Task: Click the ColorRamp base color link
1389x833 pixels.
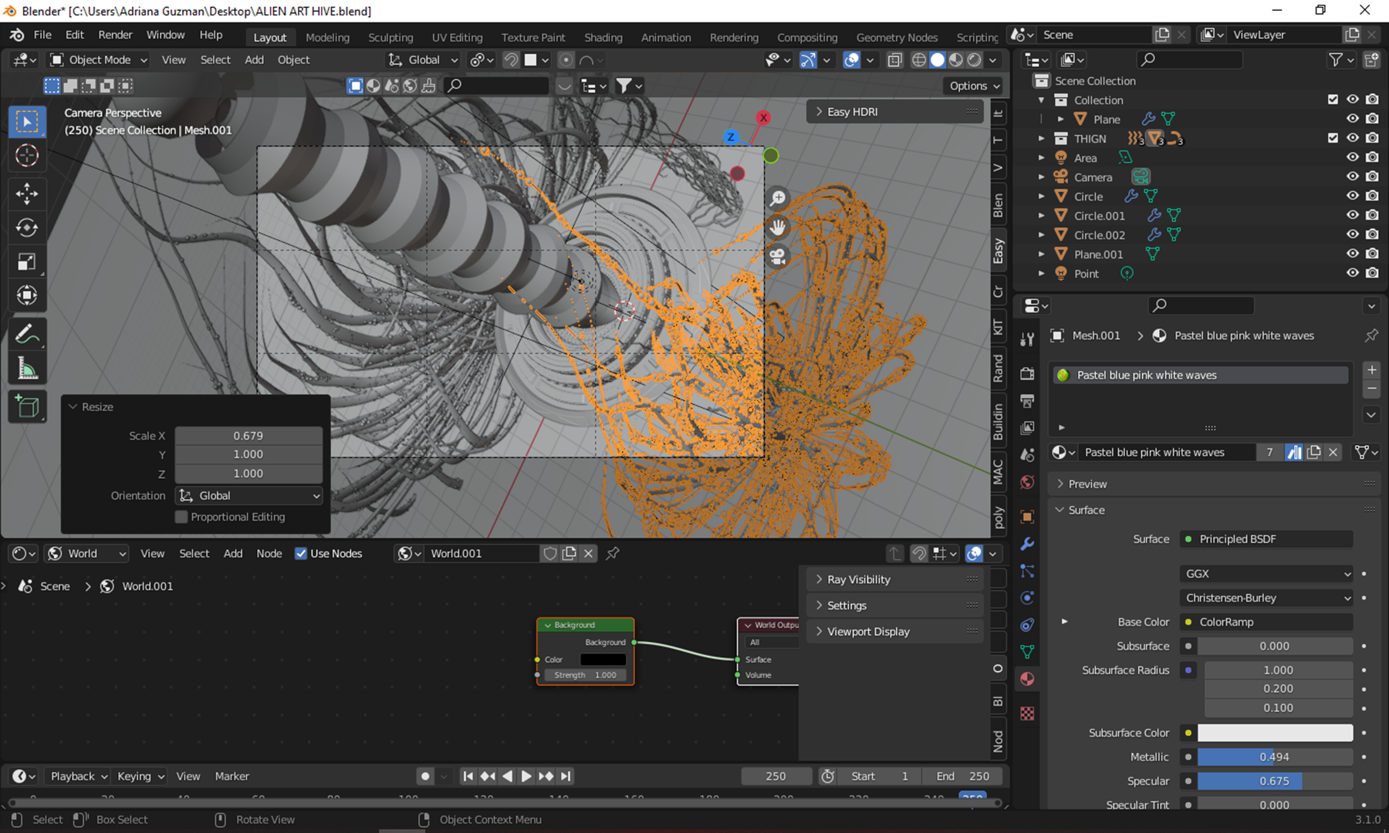Action: click(1266, 622)
